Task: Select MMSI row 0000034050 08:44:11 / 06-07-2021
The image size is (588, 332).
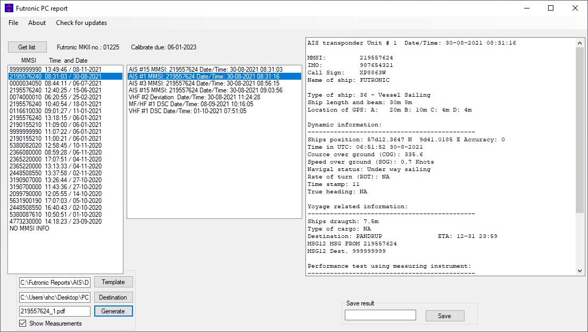Action: [65, 83]
